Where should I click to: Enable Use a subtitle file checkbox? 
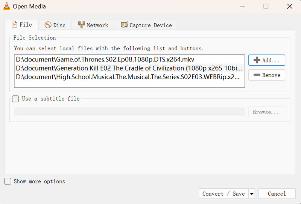pyautogui.click(x=15, y=99)
